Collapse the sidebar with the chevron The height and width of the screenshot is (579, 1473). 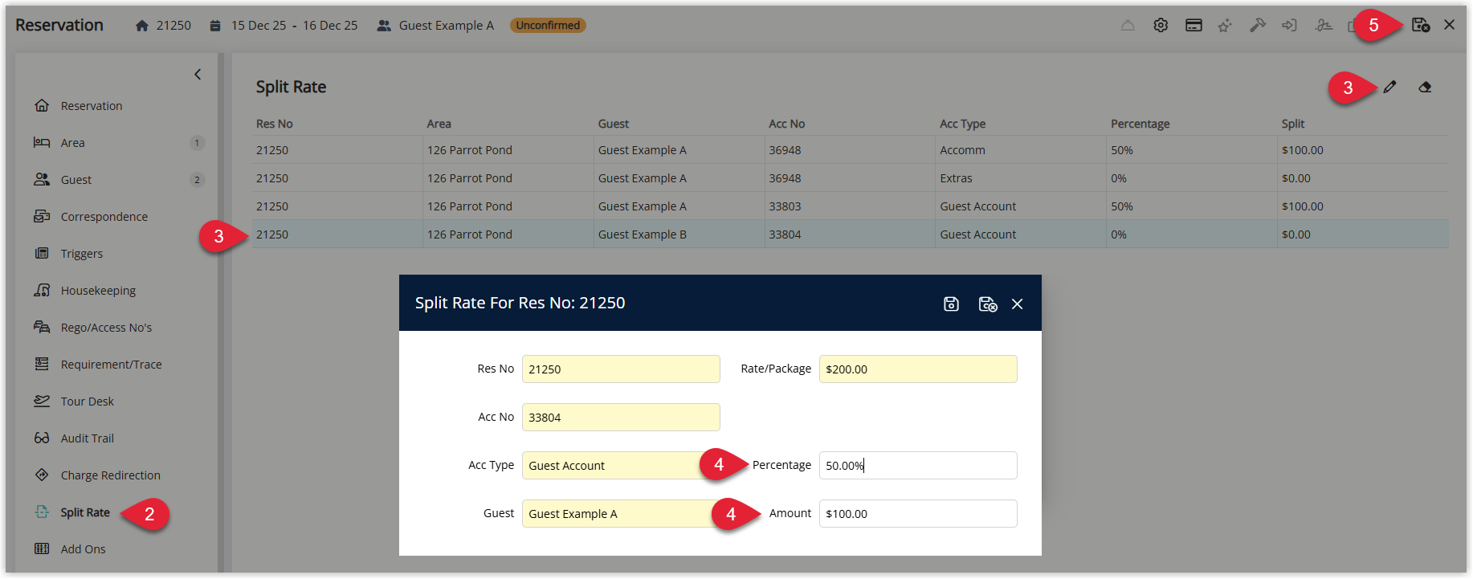(x=198, y=74)
